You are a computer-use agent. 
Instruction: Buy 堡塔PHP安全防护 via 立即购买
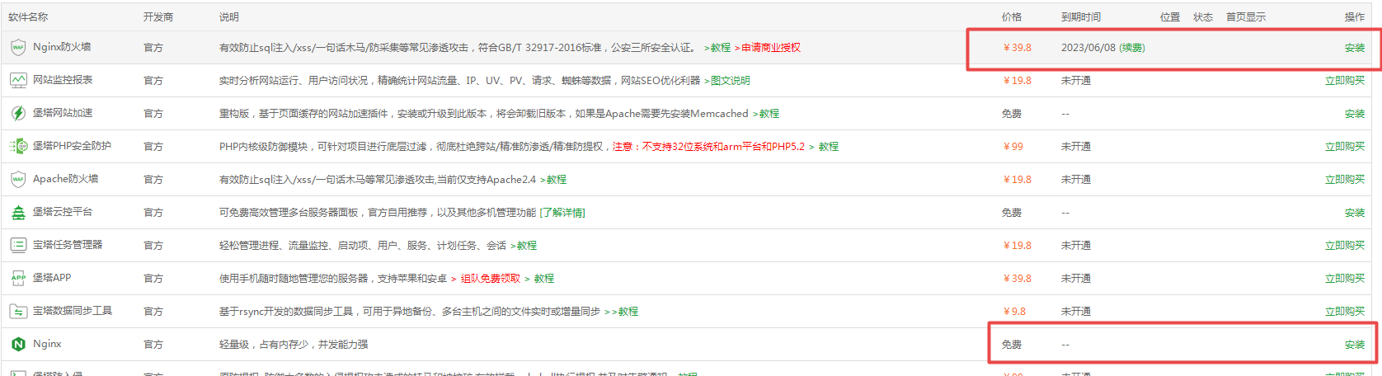click(1345, 147)
